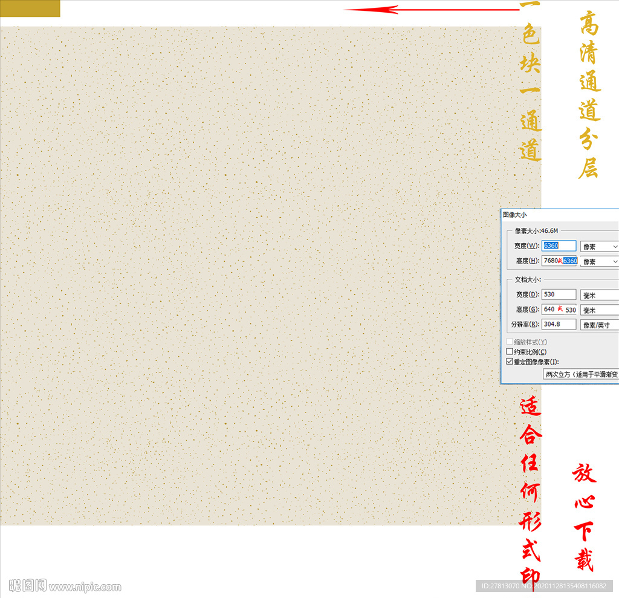The width and height of the screenshot is (619, 598).
Task: Select the pixel height field showing 7680
Action: point(560,261)
